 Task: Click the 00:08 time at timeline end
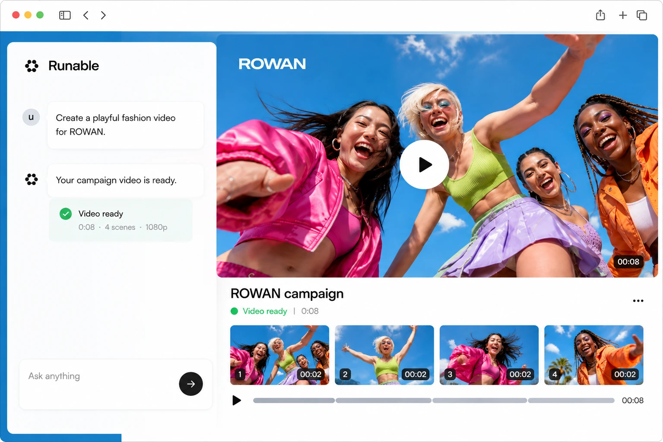click(x=633, y=401)
